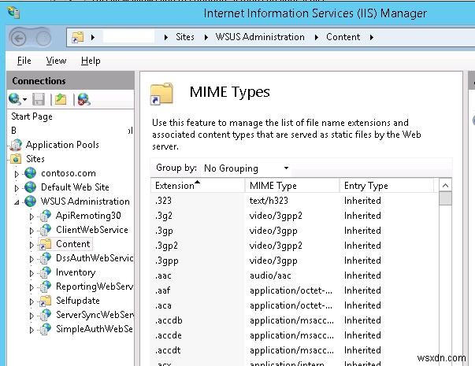Click the WSUS Administration globe icon
The image size is (475, 366).
(30, 201)
